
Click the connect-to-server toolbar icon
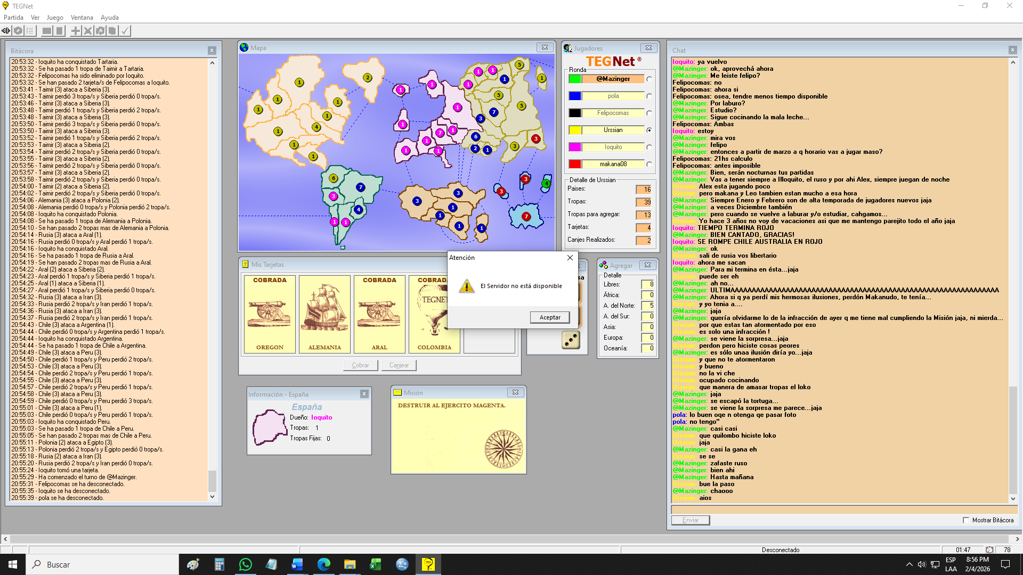[6, 31]
